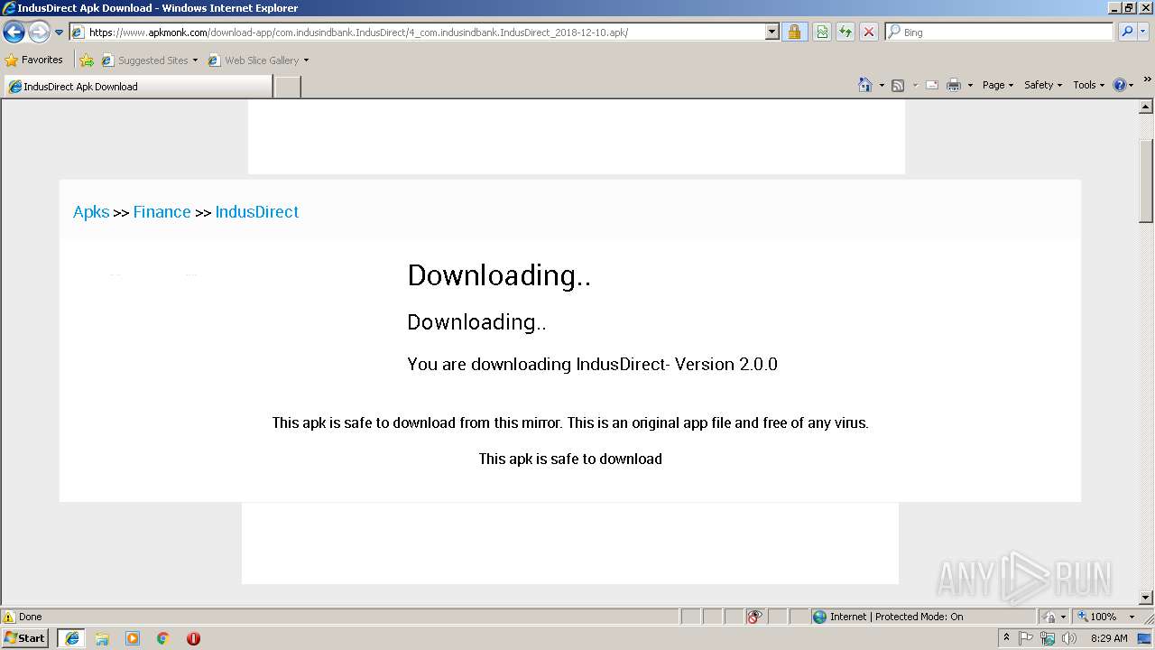Viewport: 1155px width, 650px height.
Task: Click Internet Protected Mode zone indicator
Action: (923, 617)
